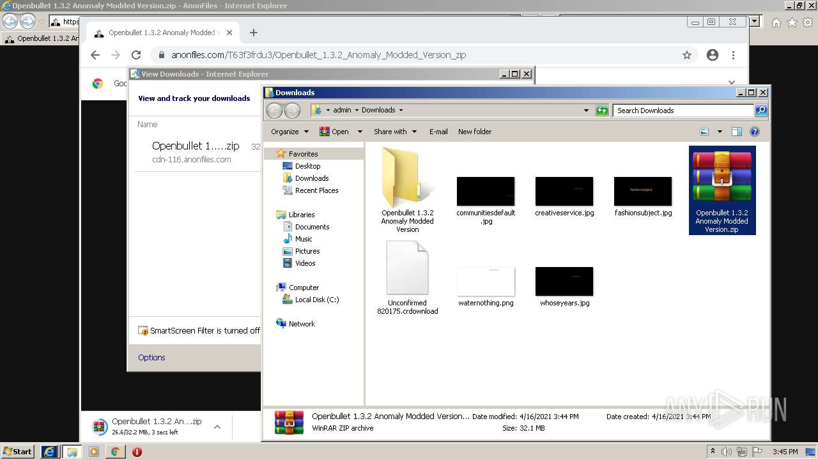Open the Explorer help icon
818x460 pixels.
(754, 132)
